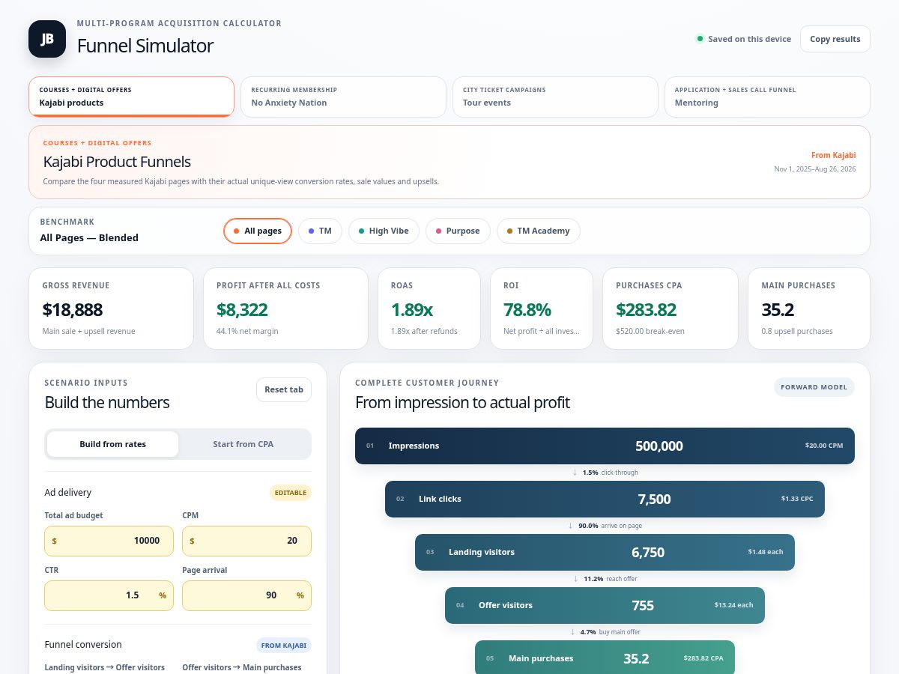Image resolution: width=899 pixels, height=674 pixels.
Task: Click the Total ad budget field
Action: tap(109, 541)
